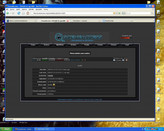Click the Home house icon in toolbar
Viewport: 164px width, 131px height.
coord(28,13)
